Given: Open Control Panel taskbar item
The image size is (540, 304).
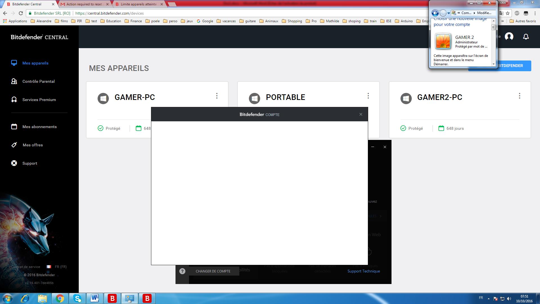Looking at the screenshot, I should pyautogui.click(x=130, y=298).
